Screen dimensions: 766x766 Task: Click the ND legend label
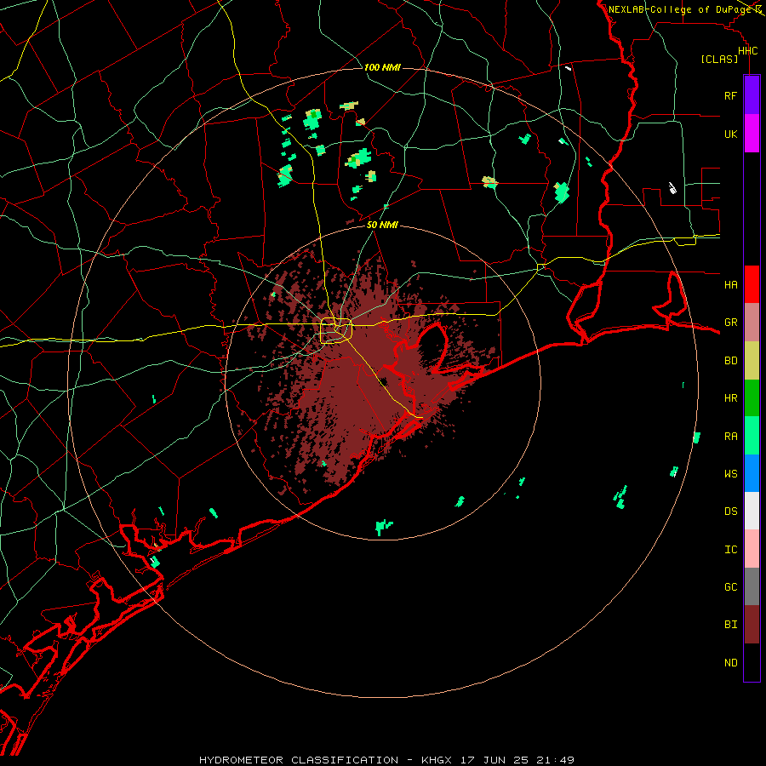click(x=730, y=663)
